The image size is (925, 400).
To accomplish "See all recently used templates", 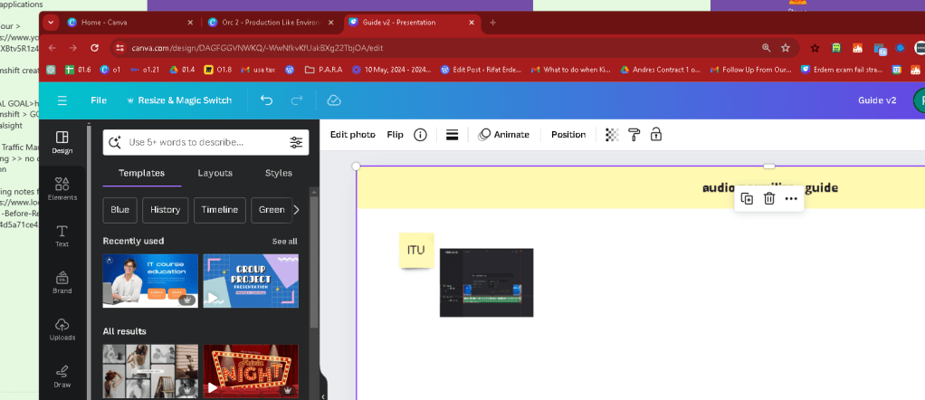I will (284, 242).
